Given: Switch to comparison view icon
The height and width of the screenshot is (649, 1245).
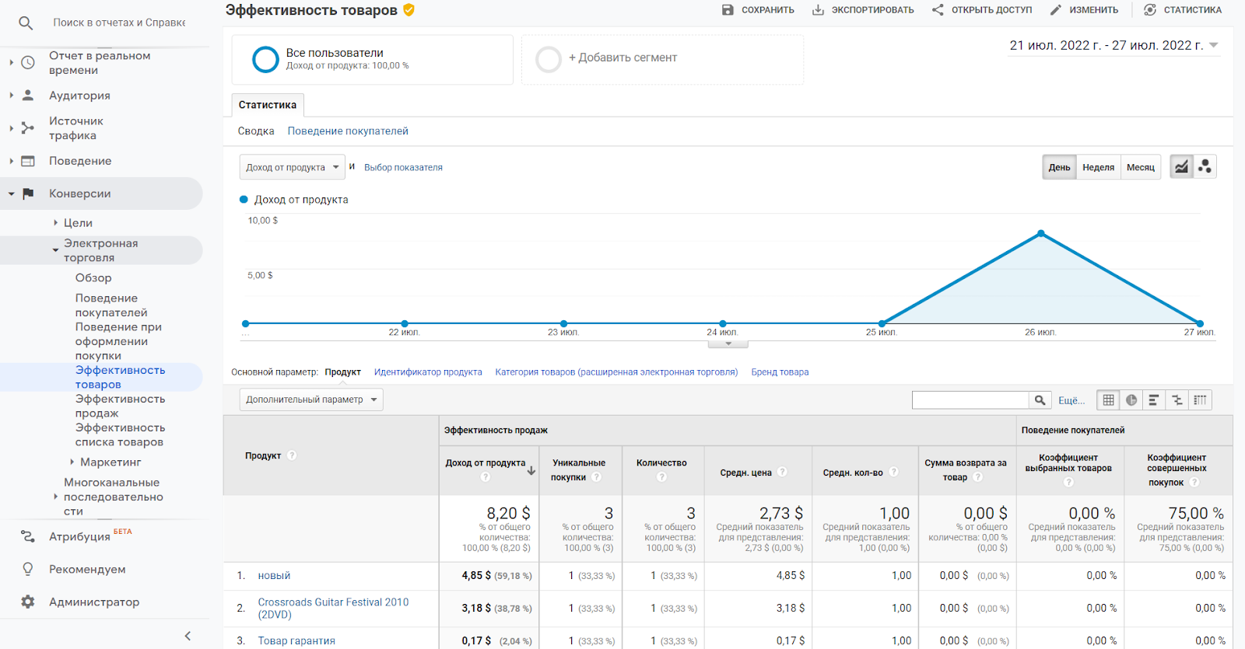Looking at the screenshot, I should pyautogui.click(x=1177, y=400).
